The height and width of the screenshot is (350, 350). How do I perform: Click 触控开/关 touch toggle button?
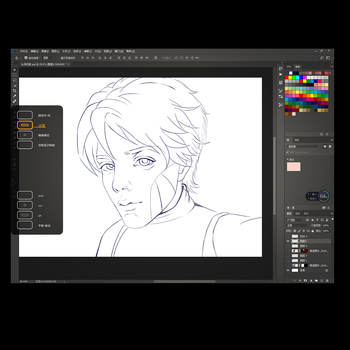pos(25,115)
